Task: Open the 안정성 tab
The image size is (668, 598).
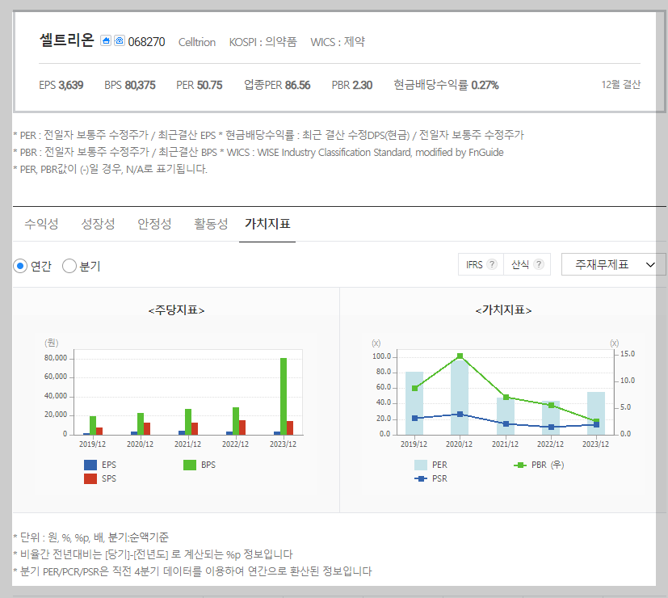Action: [153, 224]
